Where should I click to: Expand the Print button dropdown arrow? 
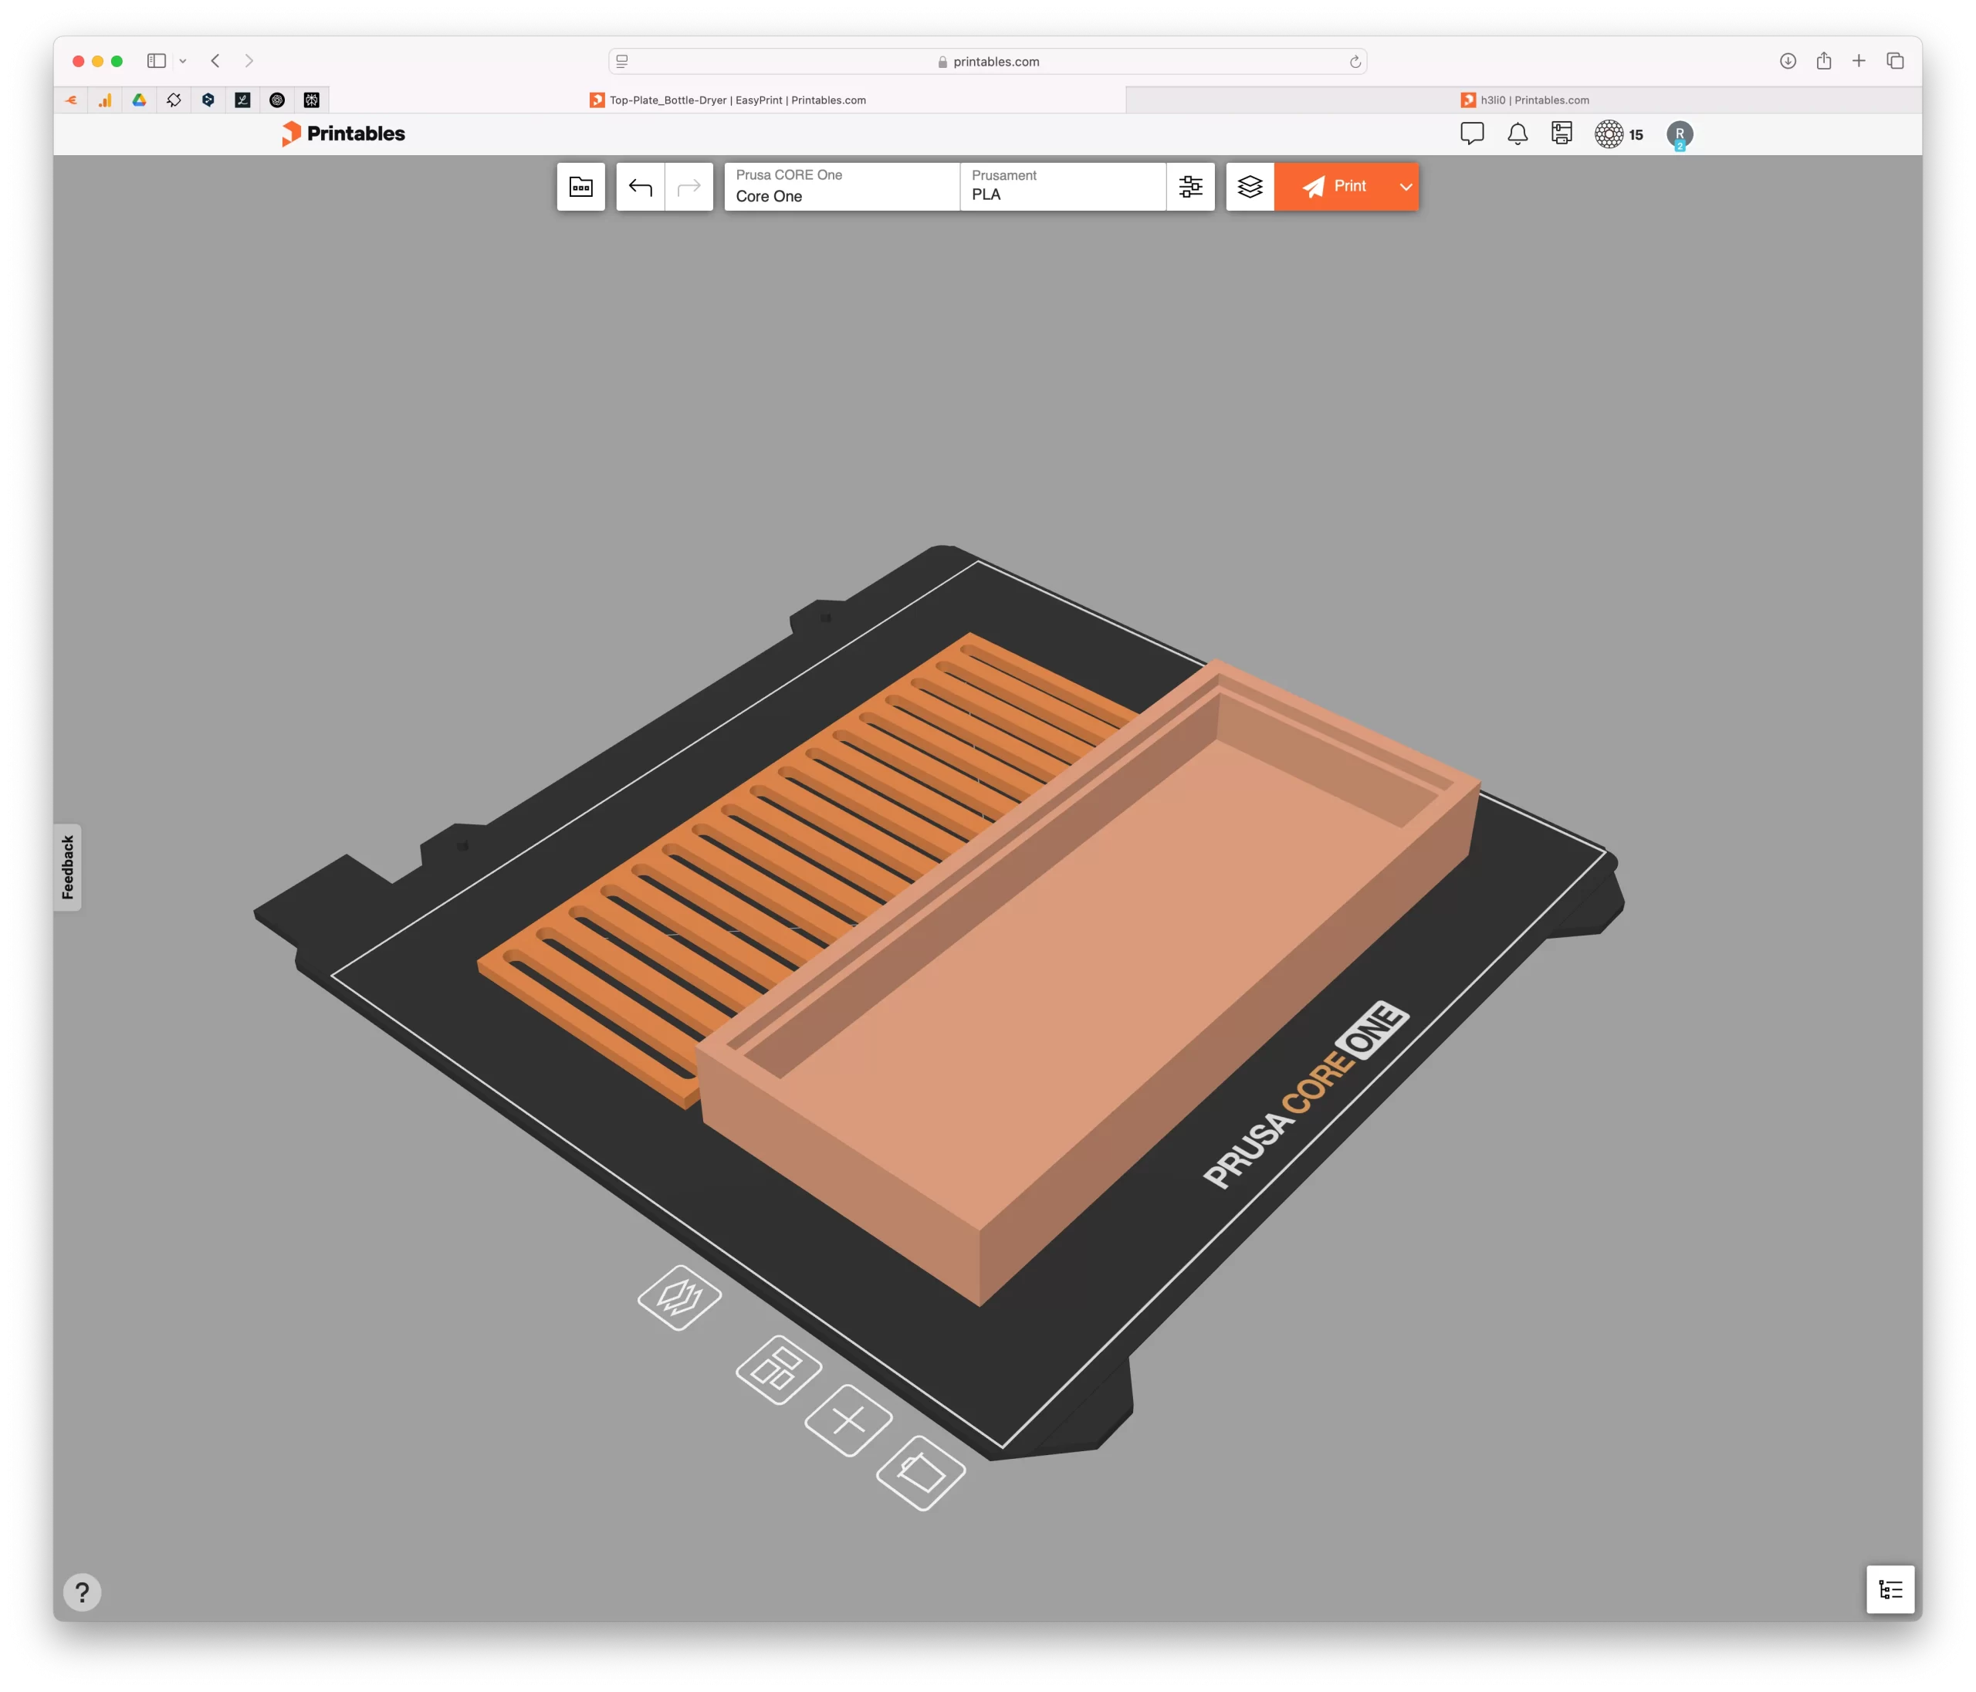tap(1405, 187)
